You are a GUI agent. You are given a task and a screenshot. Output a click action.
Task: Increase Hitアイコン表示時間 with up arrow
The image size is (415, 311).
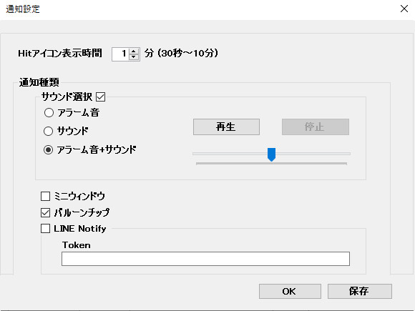point(134,51)
